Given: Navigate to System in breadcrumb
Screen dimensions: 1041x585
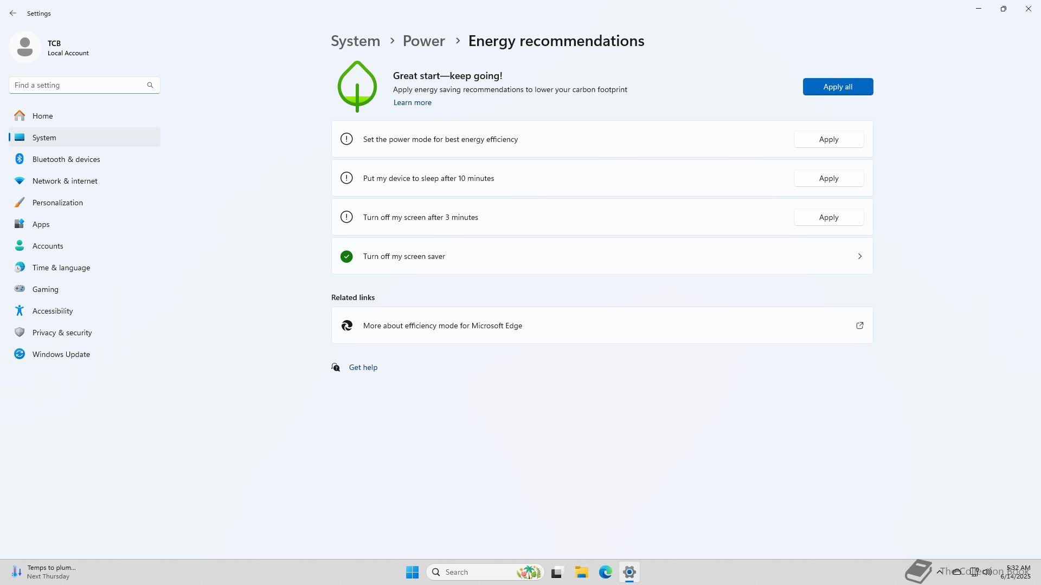Looking at the screenshot, I should (x=355, y=41).
